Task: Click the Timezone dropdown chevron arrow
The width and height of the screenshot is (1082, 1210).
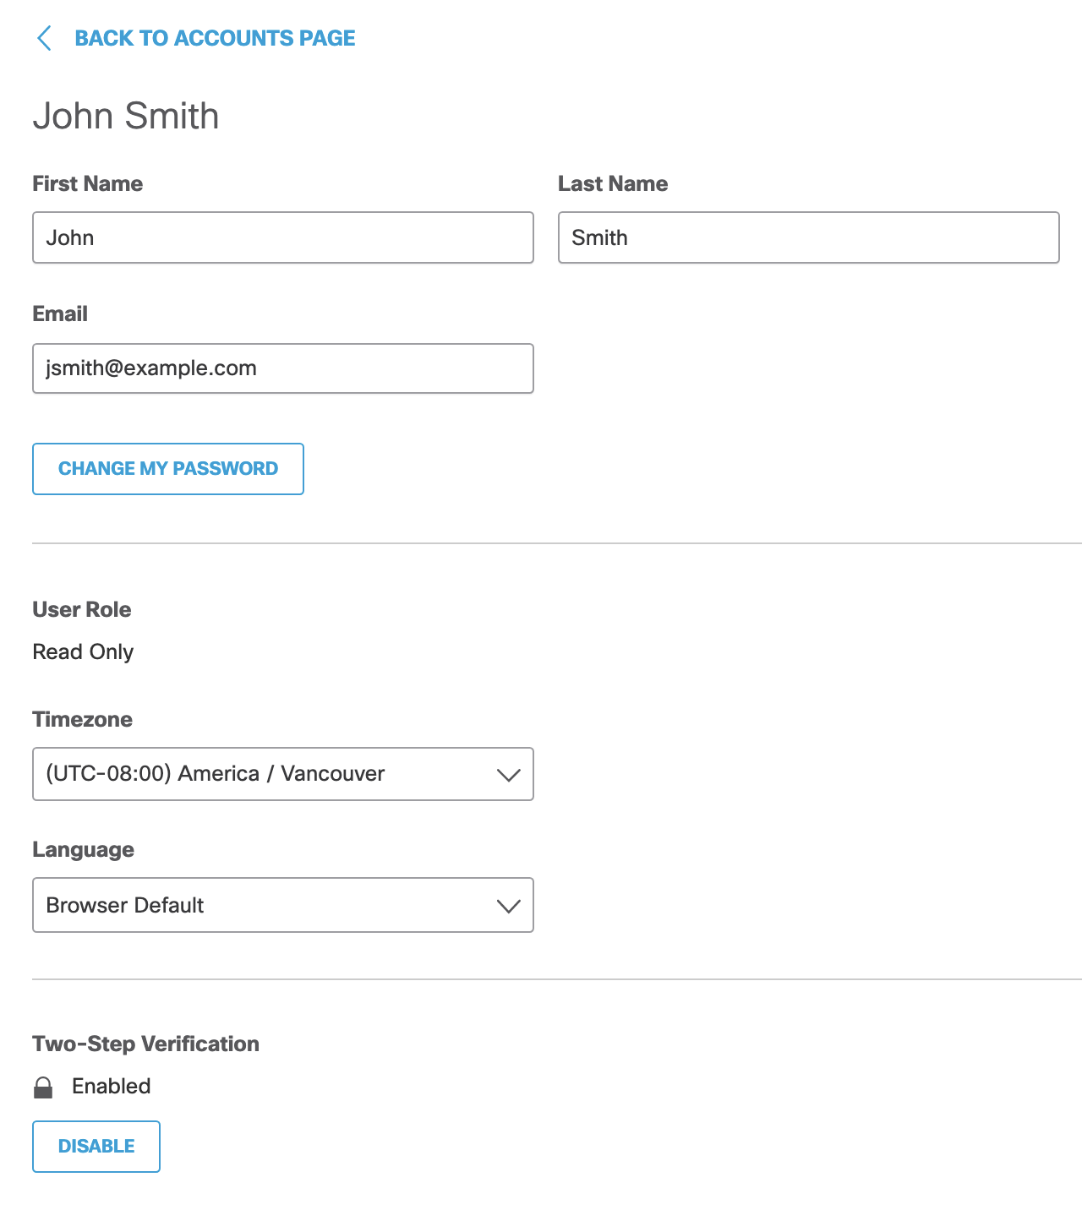Action: 508,775
